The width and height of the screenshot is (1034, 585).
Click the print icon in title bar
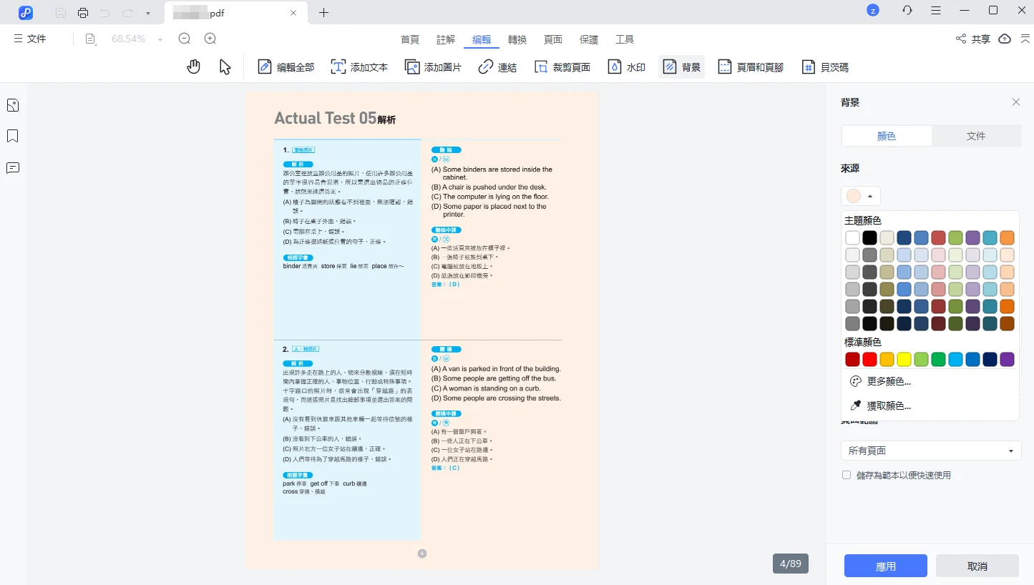coord(83,13)
